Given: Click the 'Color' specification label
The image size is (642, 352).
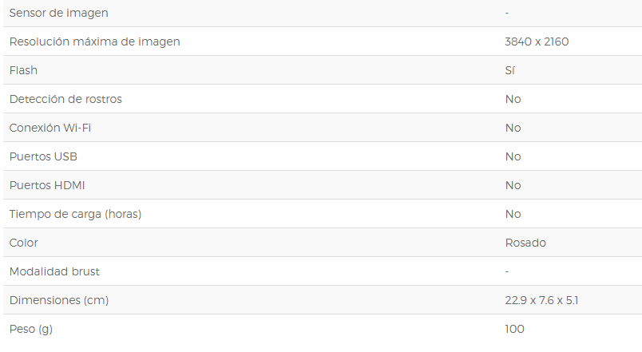Looking at the screenshot, I should click(23, 243).
